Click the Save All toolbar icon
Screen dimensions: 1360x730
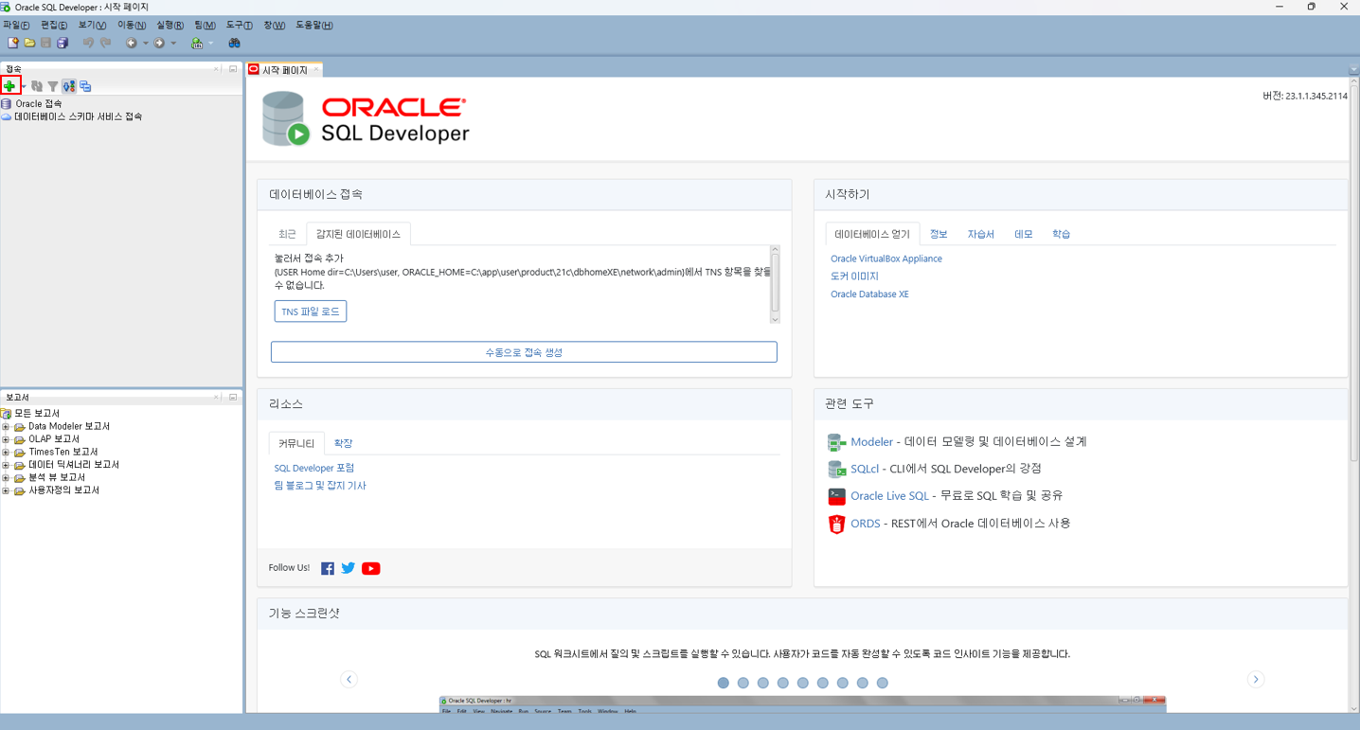click(x=63, y=43)
